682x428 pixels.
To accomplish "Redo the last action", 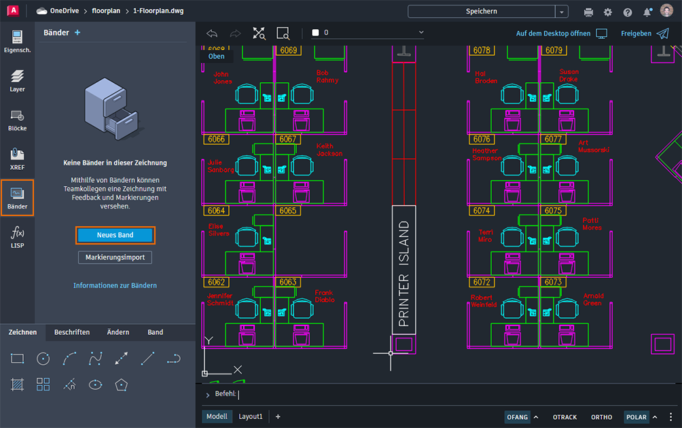I will coord(235,33).
